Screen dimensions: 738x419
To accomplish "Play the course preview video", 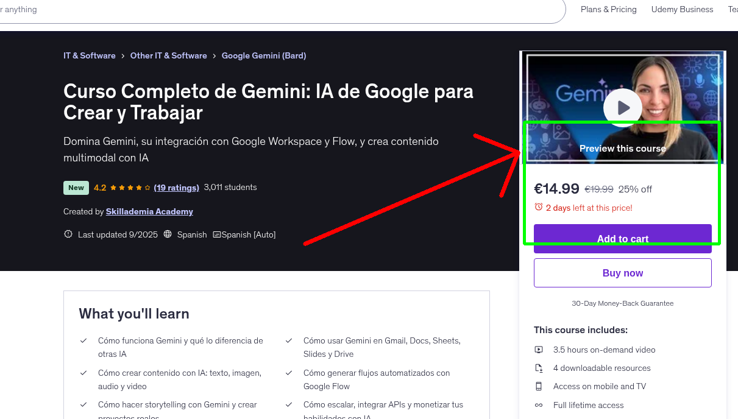I will tap(622, 107).
